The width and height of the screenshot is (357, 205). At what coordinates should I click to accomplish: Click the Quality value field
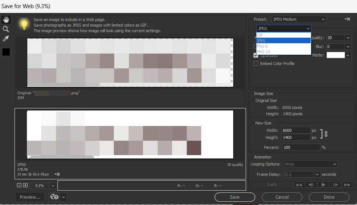(336, 38)
